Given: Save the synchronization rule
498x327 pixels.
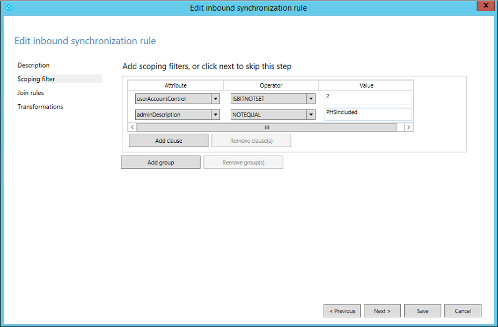Looking at the screenshot, I should 423,311.
